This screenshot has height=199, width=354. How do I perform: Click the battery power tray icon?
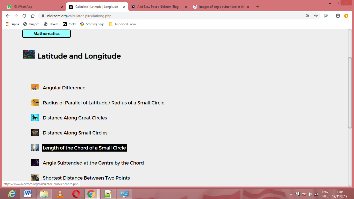pyautogui.click(x=298, y=194)
